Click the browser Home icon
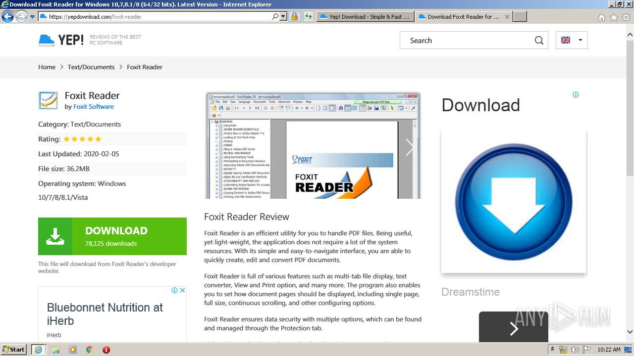Image resolution: width=634 pixels, height=356 pixels. click(602, 17)
